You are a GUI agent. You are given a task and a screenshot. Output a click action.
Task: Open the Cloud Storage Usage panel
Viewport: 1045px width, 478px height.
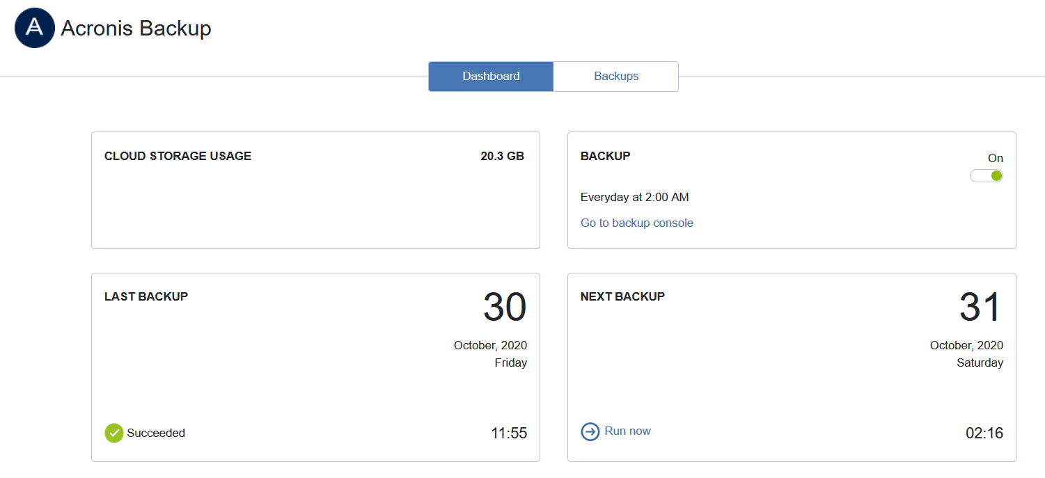click(x=315, y=190)
